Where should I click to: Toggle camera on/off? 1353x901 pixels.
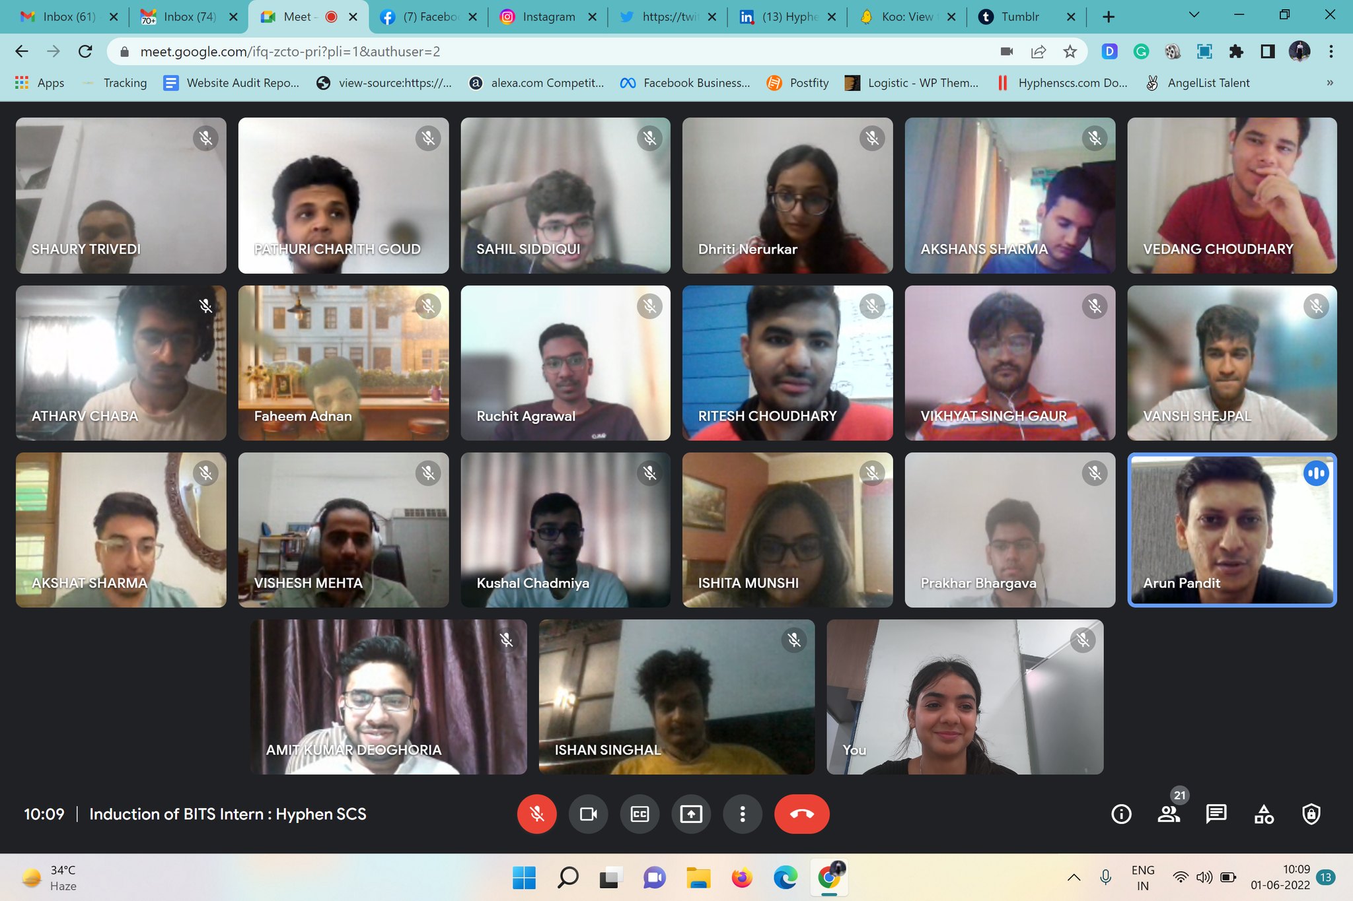[587, 813]
